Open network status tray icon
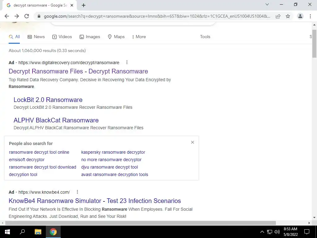This screenshot has width=317, height=238. (270, 232)
